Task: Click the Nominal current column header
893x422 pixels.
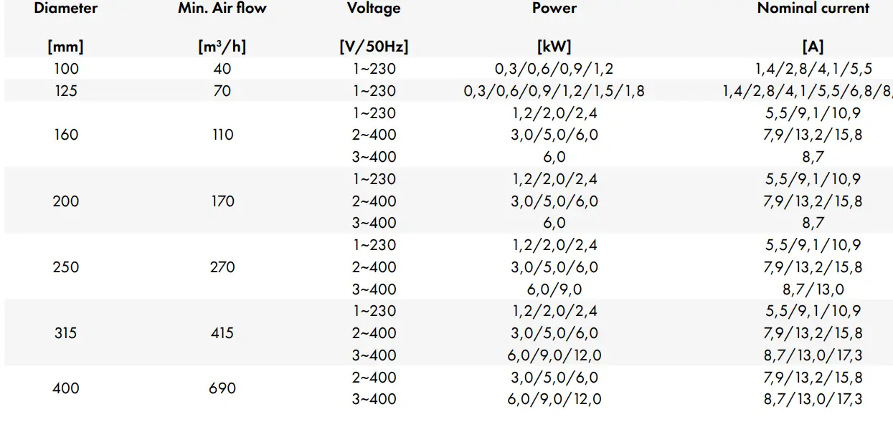Action: coord(813,9)
